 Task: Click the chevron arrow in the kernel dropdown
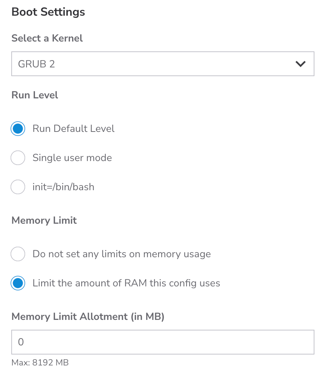coord(300,64)
